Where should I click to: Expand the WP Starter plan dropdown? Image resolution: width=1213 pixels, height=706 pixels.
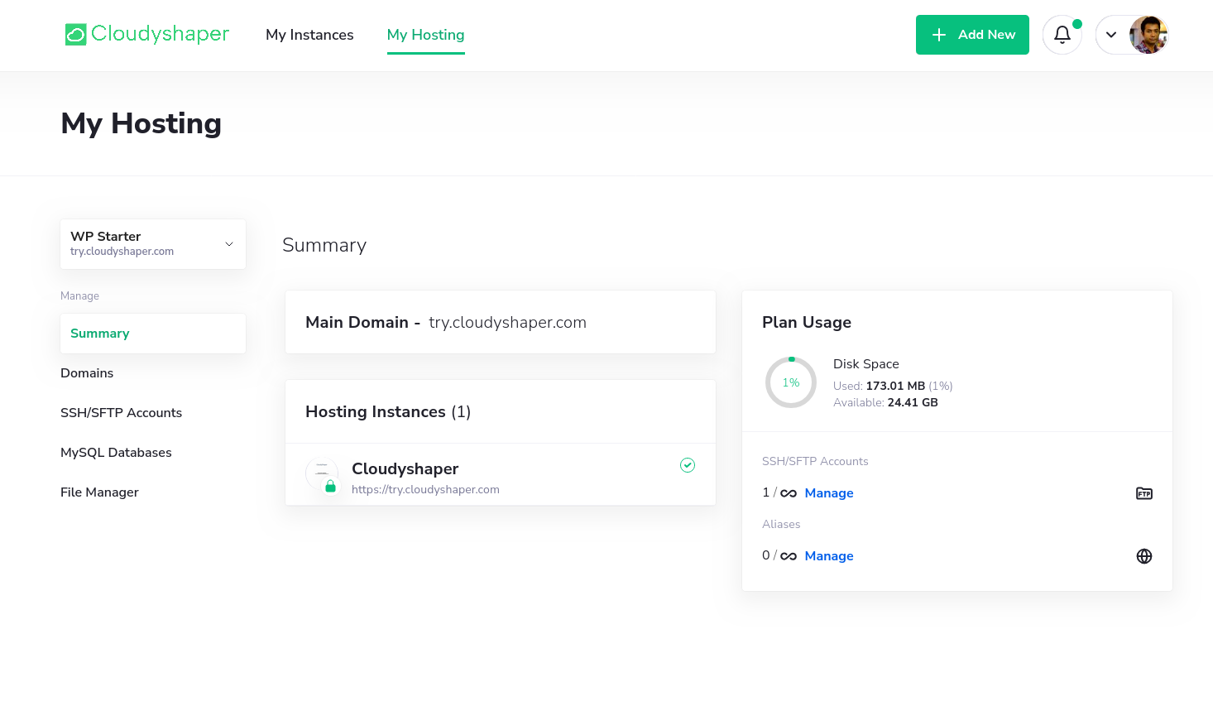(x=229, y=244)
